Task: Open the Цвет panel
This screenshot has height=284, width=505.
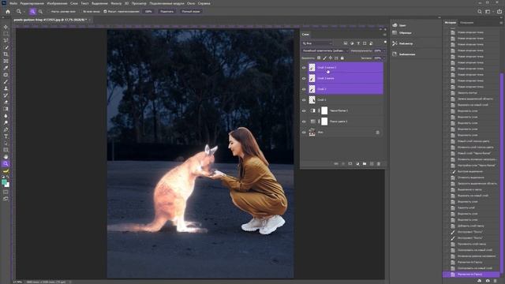Action: click(399, 25)
